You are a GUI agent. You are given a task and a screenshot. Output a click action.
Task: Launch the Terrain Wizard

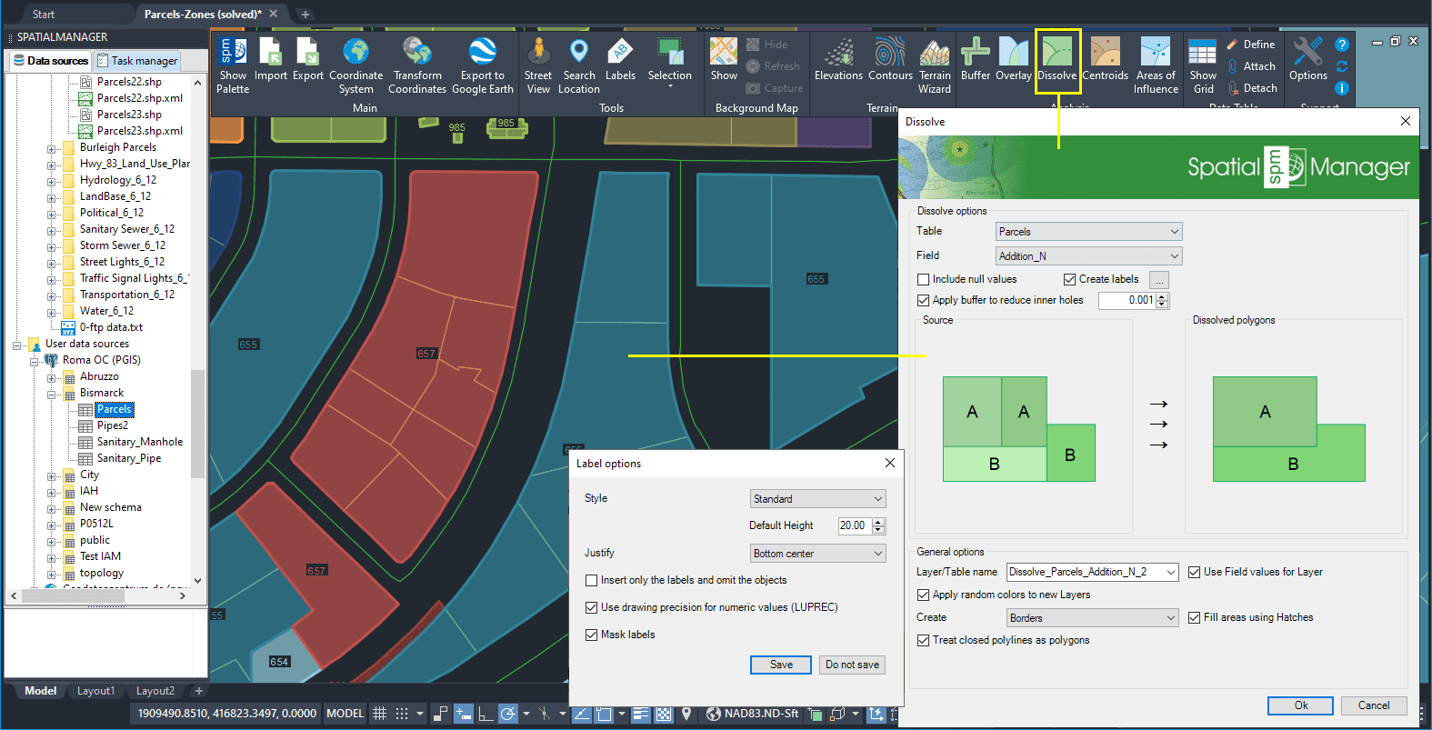(x=935, y=65)
